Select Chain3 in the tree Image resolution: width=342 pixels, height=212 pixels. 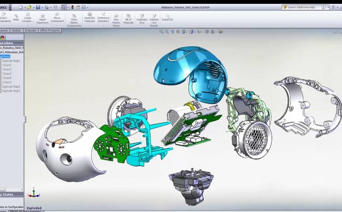click(7, 74)
